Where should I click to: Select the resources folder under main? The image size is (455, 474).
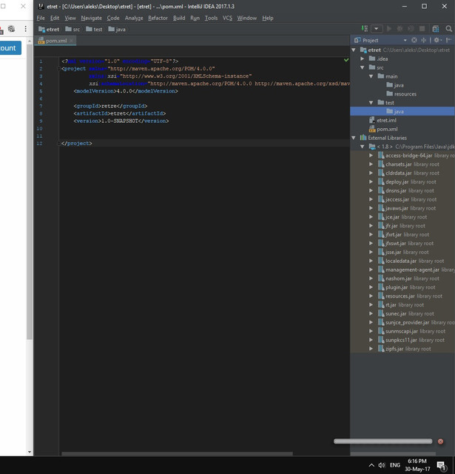click(x=401, y=94)
